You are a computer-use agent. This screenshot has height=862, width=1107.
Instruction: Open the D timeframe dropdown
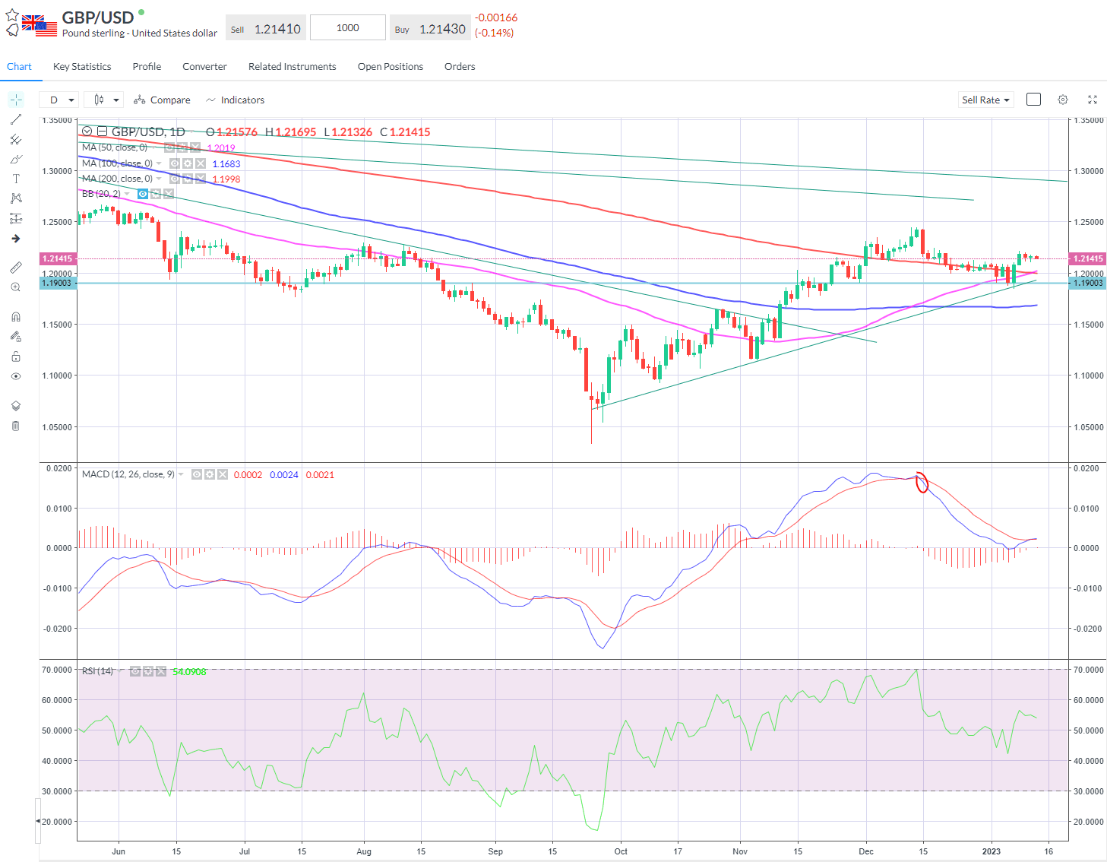(62, 100)
